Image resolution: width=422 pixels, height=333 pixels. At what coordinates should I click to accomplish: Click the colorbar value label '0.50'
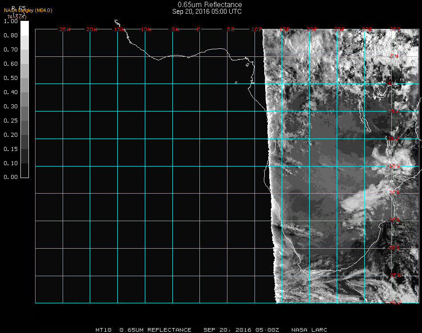[x=11, y=78]
